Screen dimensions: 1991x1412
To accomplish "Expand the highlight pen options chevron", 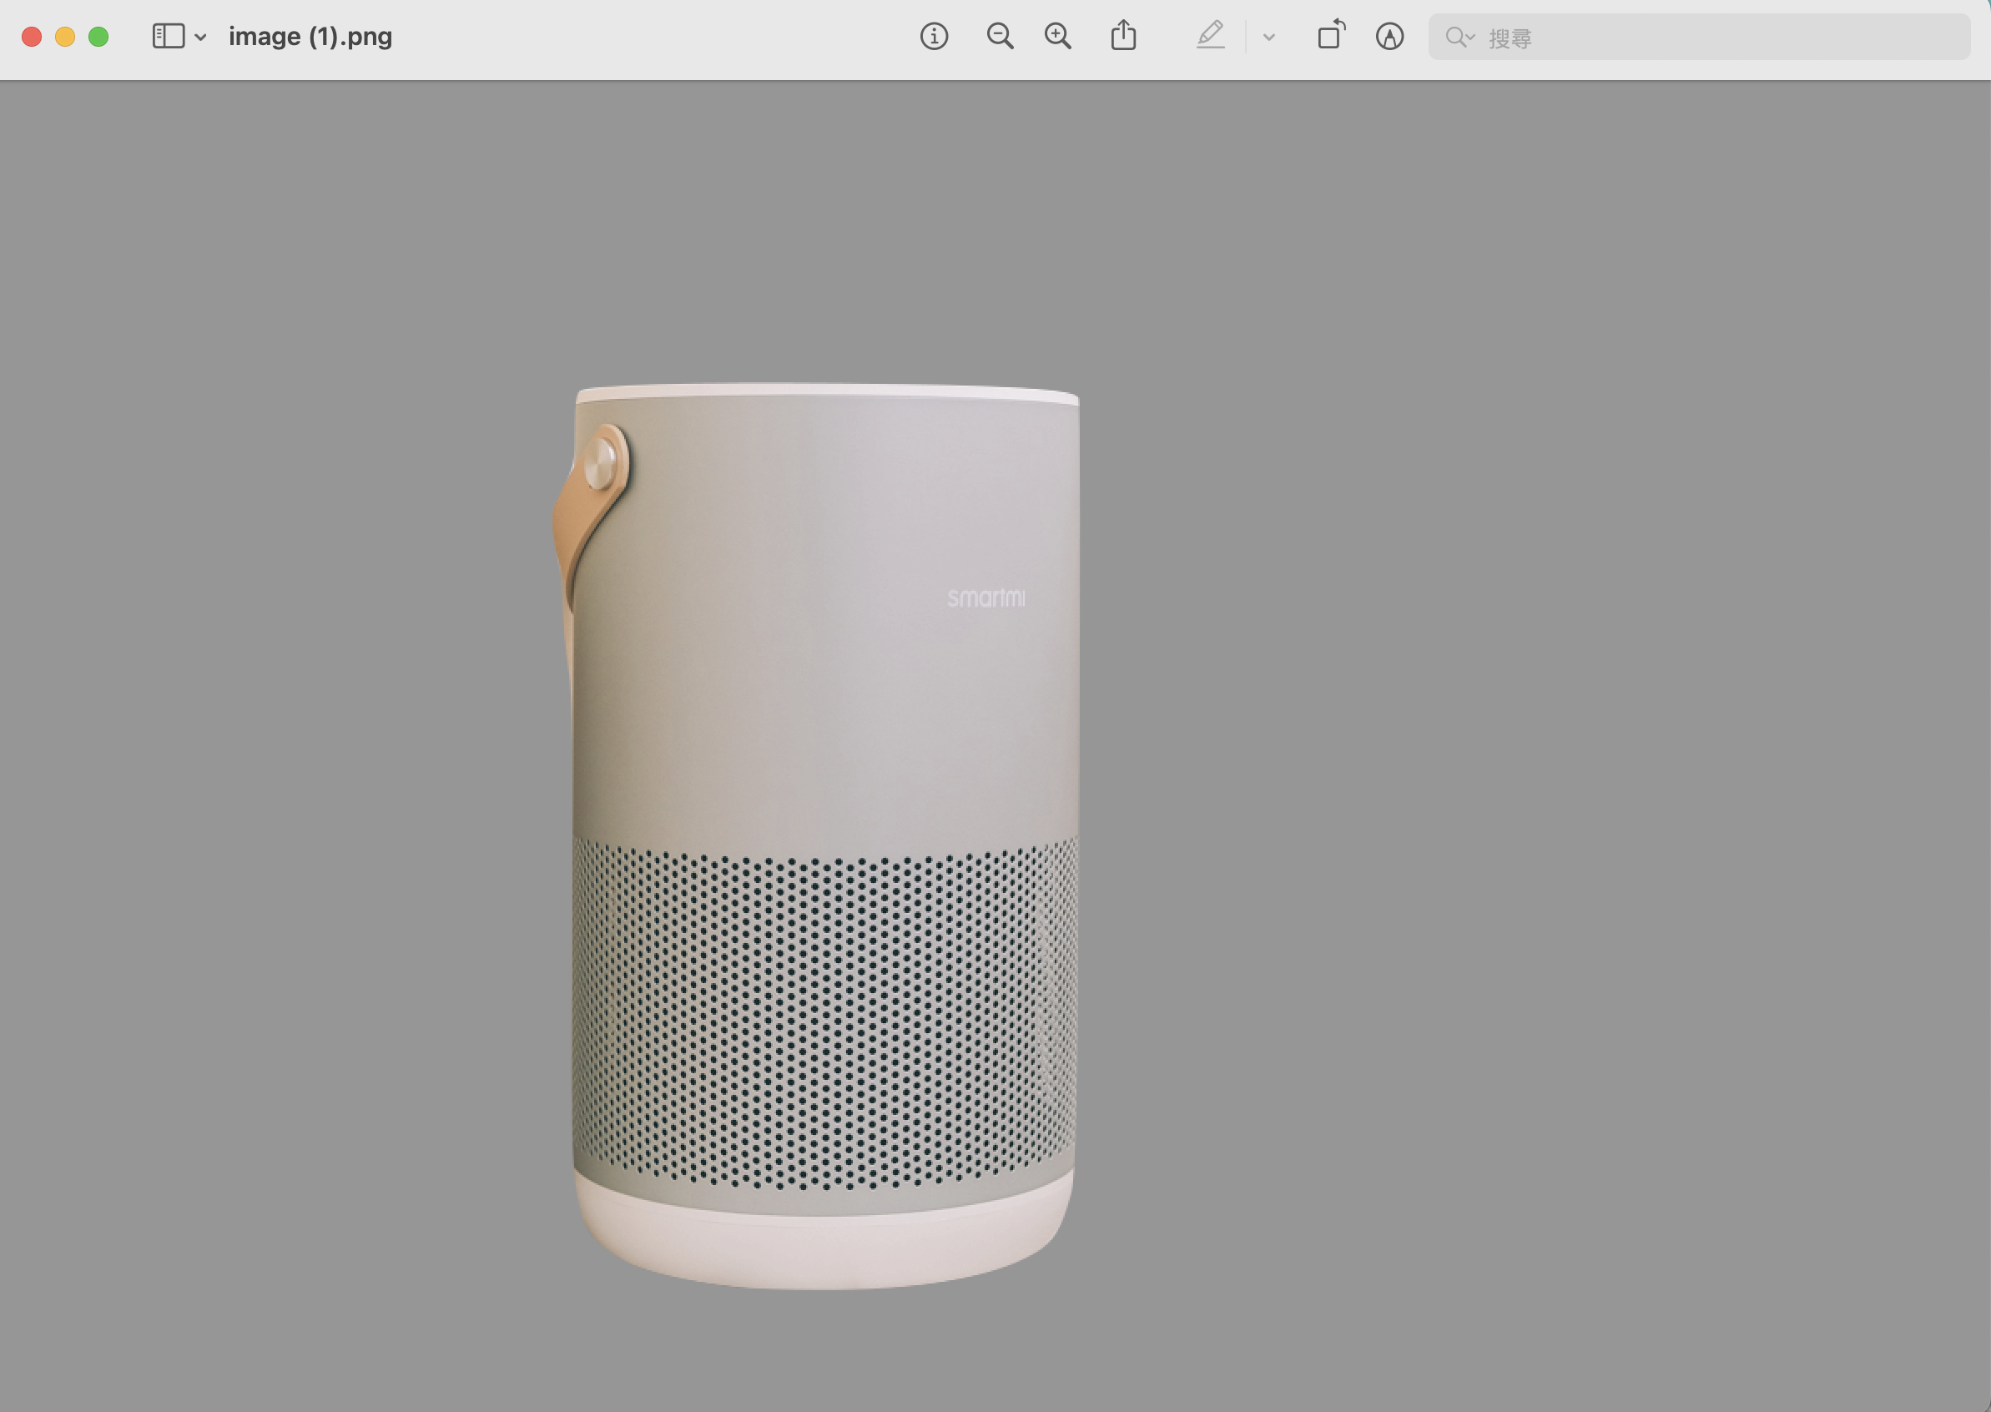I will coord(1268,38).
